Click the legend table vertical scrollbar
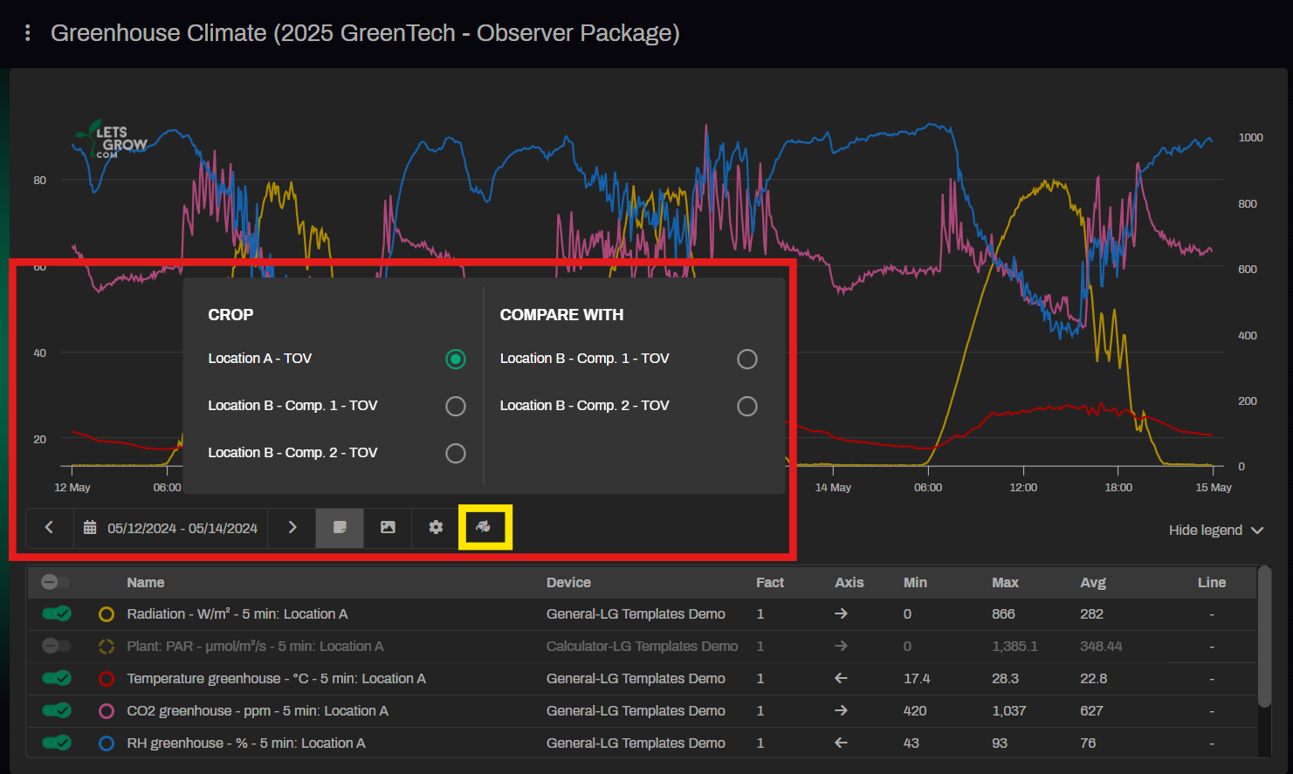The image size is (1293, 774). [x=1263, y=637]
